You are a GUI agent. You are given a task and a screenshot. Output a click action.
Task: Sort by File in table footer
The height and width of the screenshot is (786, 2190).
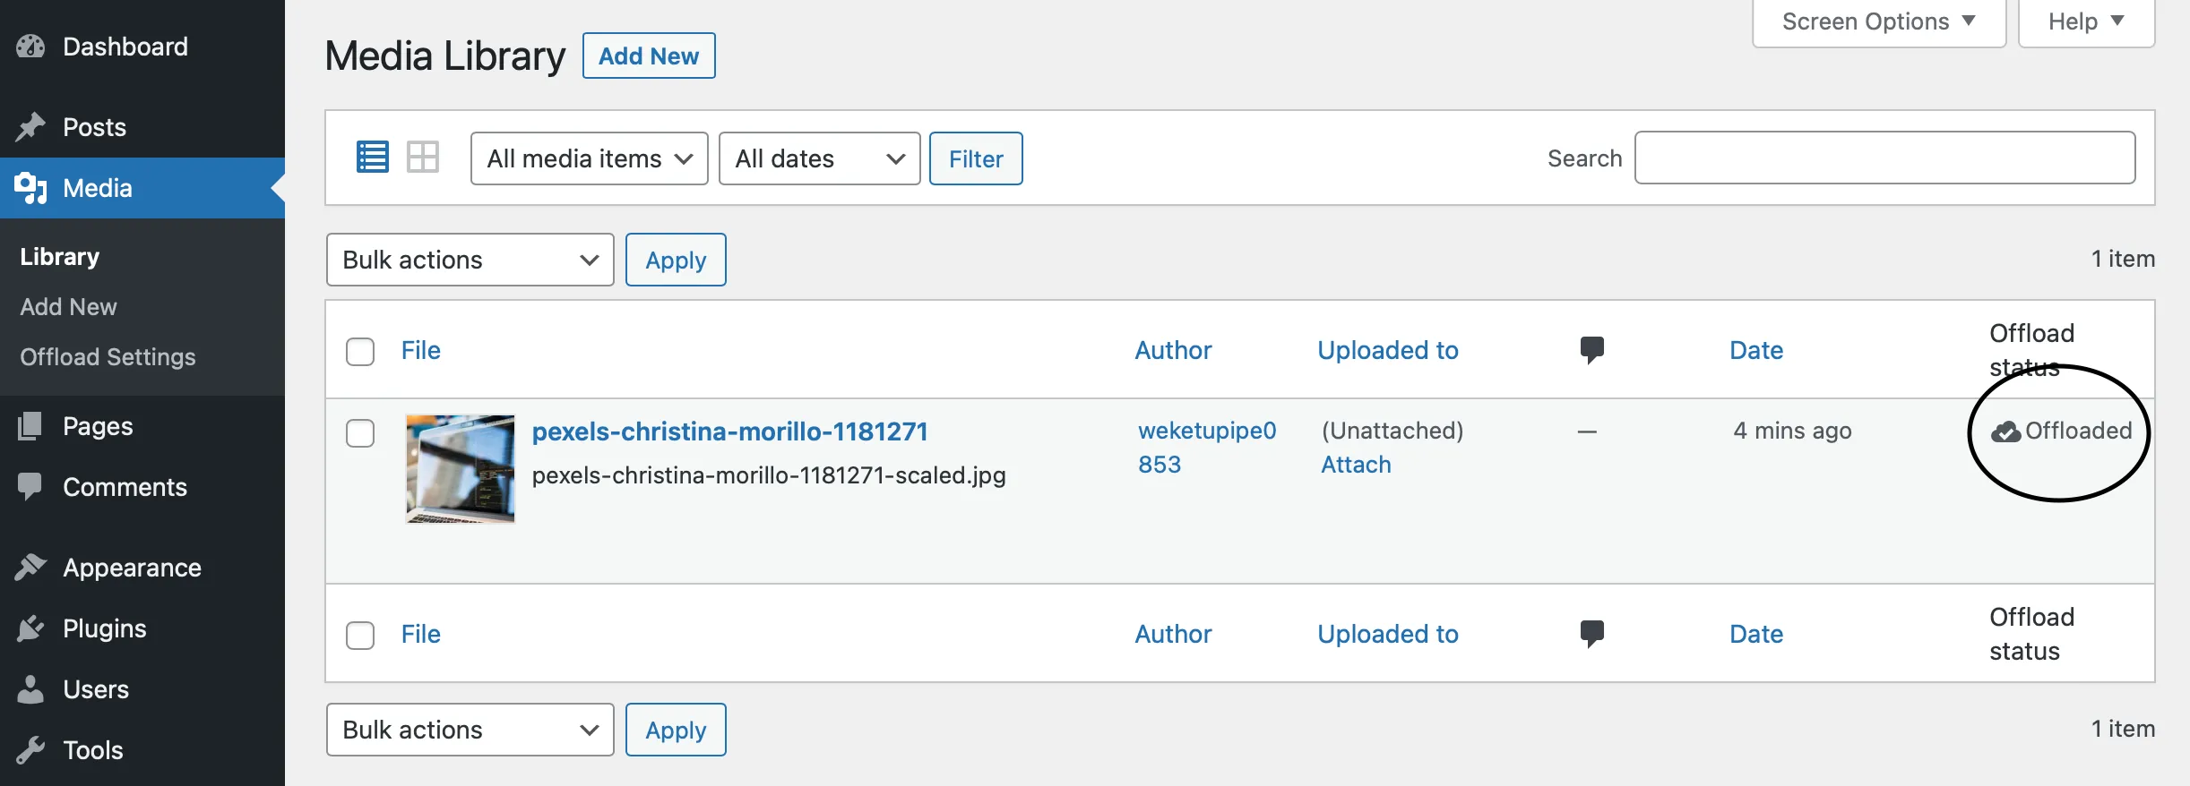[421, 634]
